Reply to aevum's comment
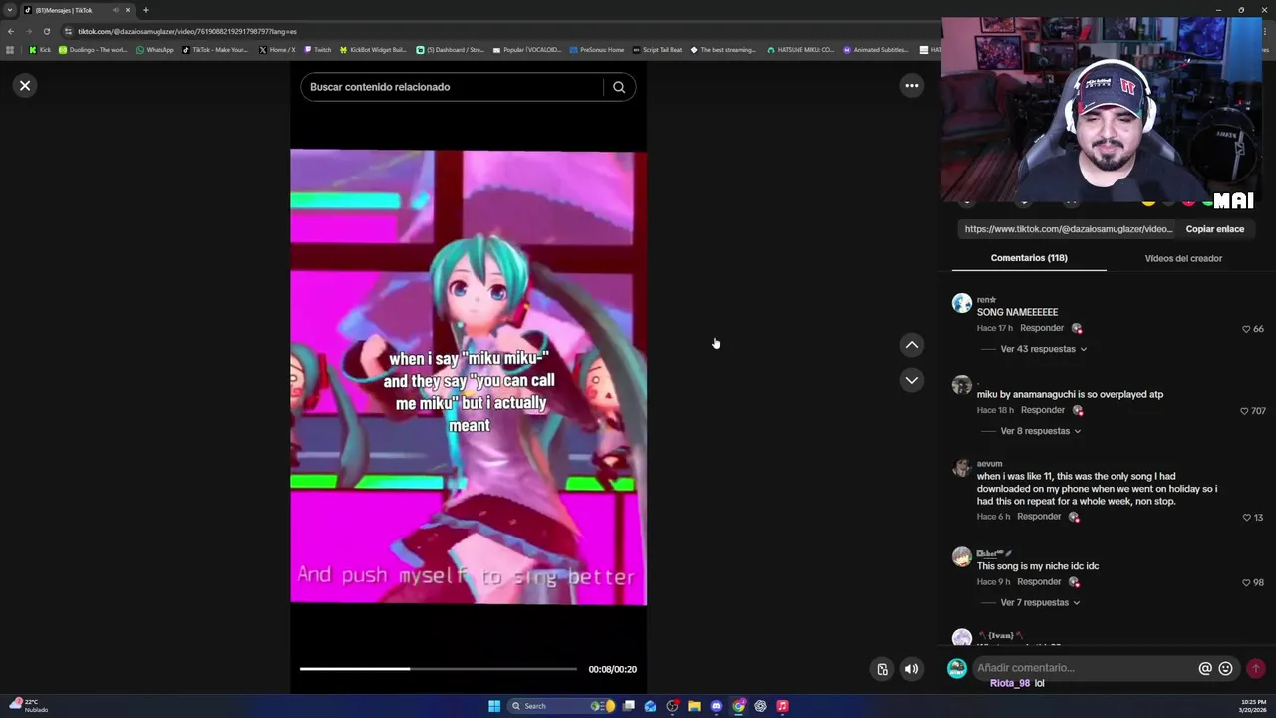This screenshot has height=718, width=1276. 1039,517
